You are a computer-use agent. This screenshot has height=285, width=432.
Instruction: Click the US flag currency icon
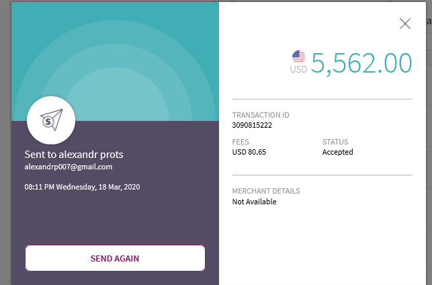tap(299, 56)
